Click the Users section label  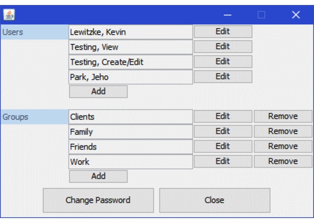point(34,32)
